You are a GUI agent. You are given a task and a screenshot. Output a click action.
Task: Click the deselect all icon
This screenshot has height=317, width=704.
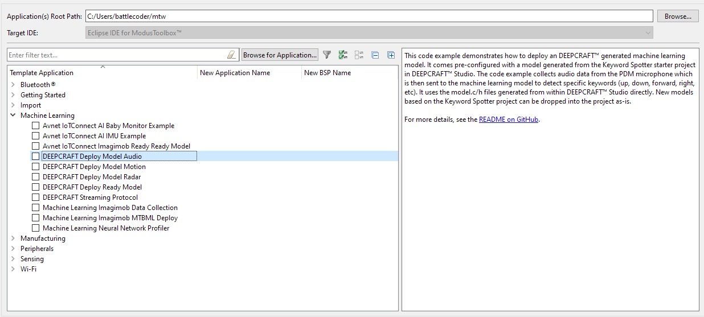359,55
